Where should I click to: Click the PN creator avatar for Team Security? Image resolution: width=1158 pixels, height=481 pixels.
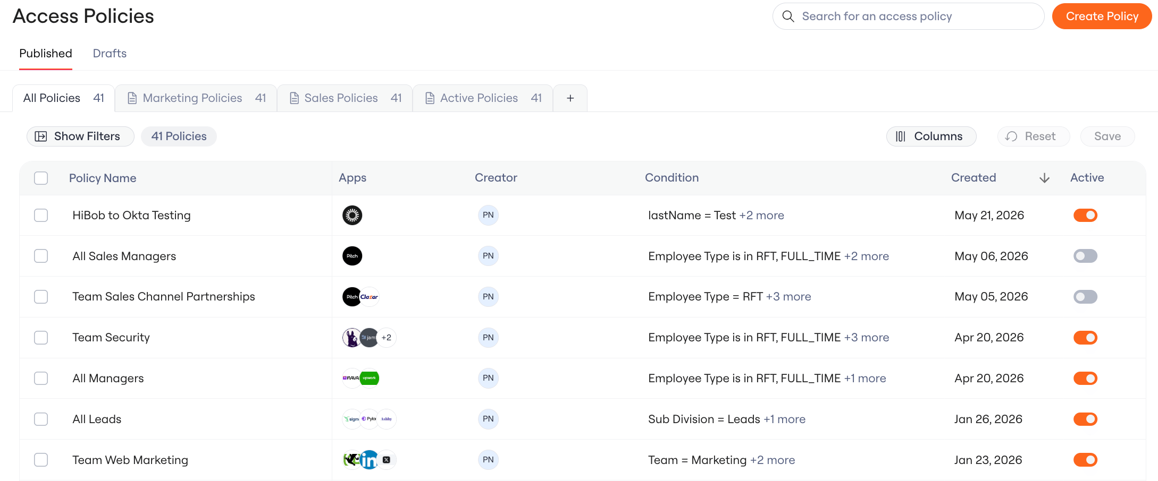pos(488,338)
